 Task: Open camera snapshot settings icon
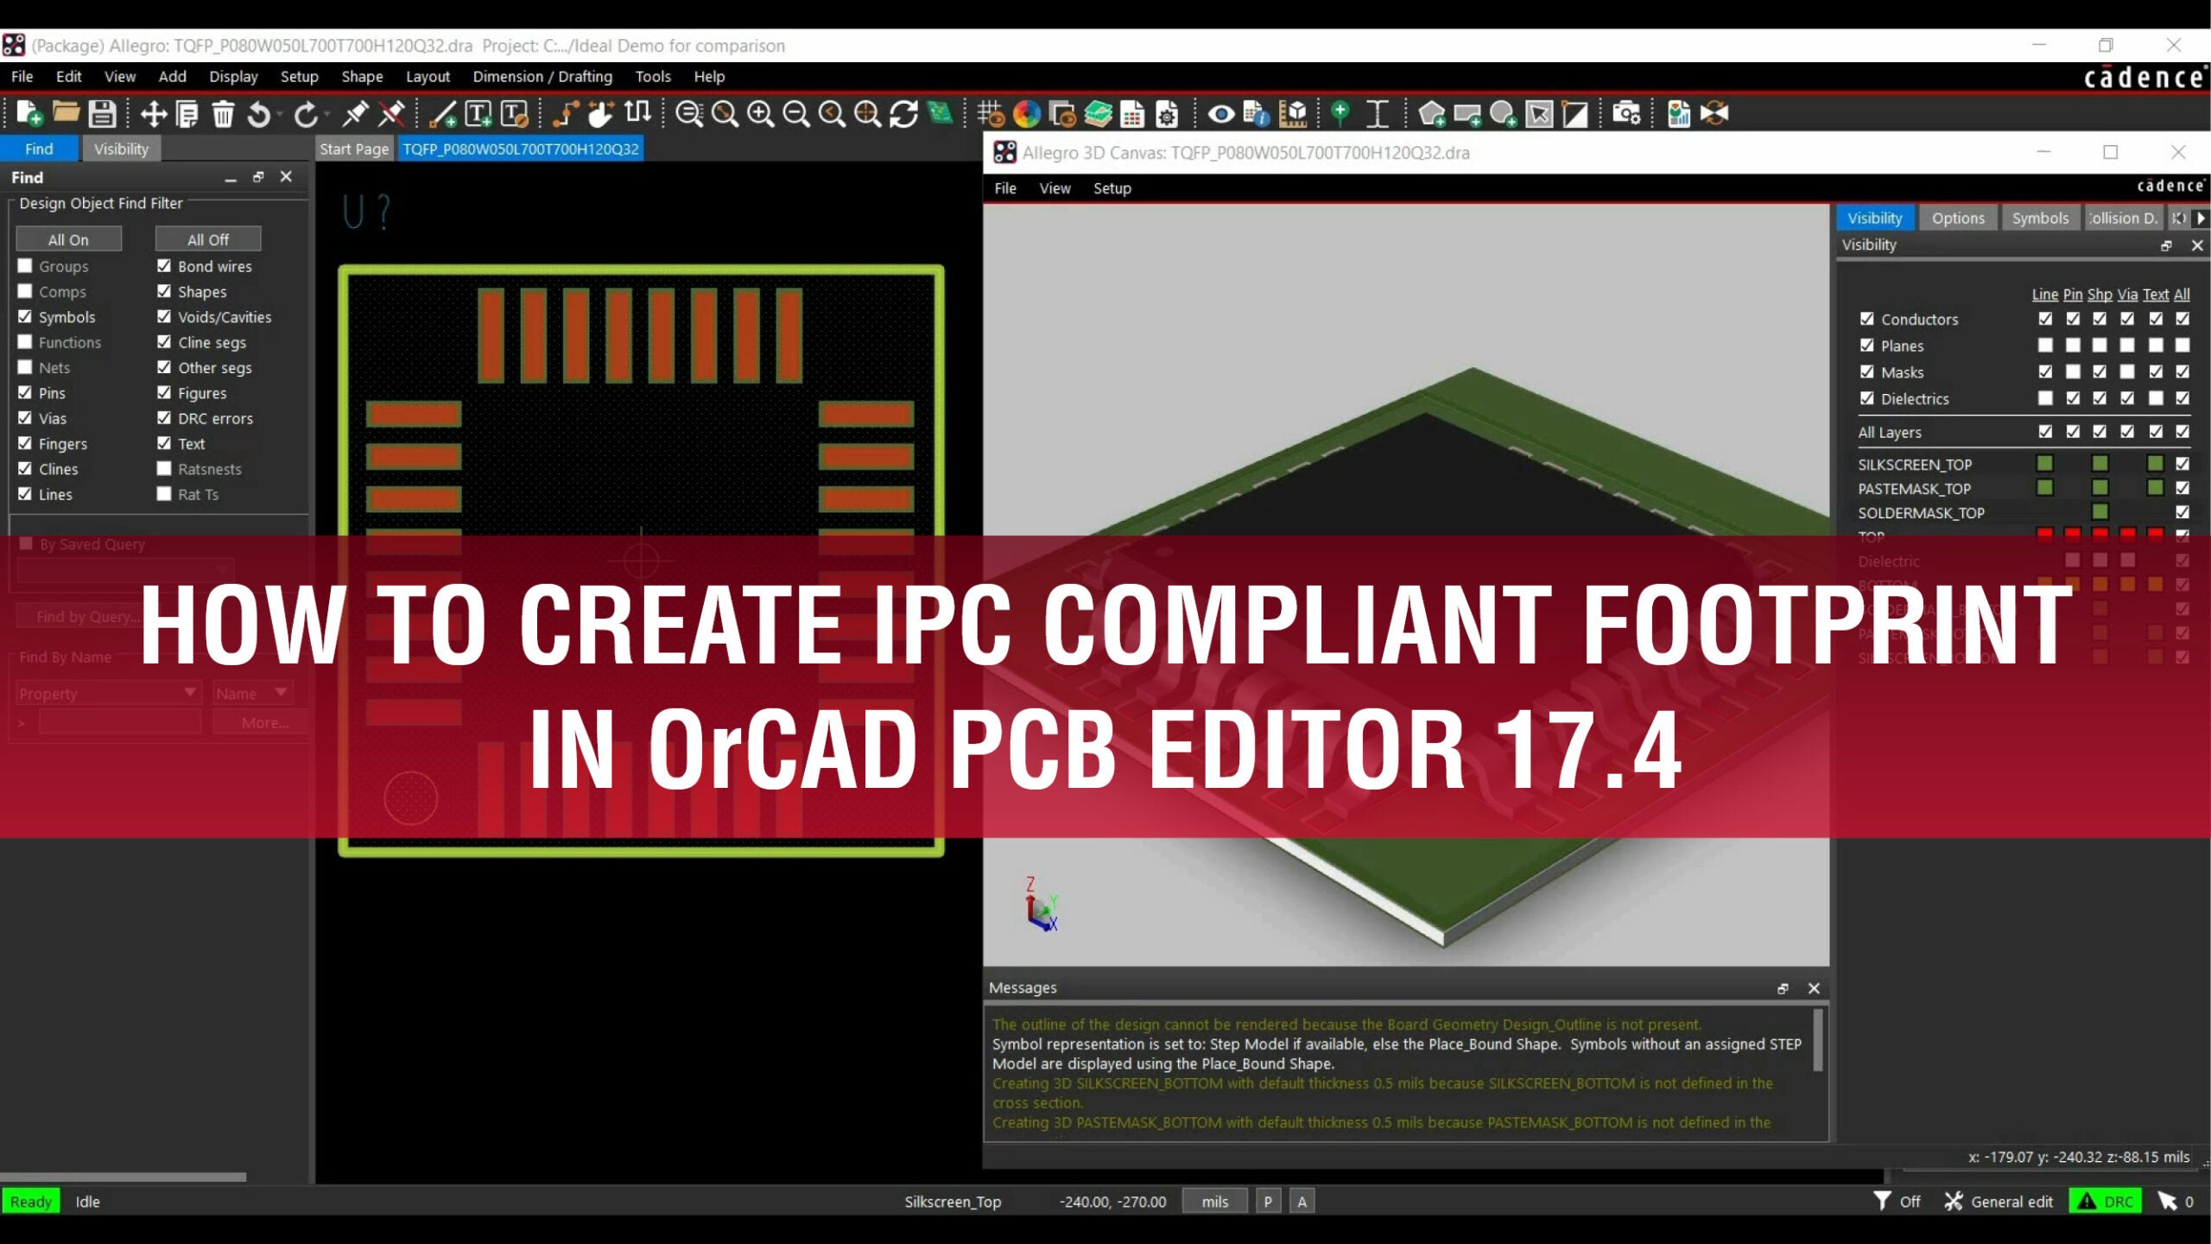pos(1626,113)
